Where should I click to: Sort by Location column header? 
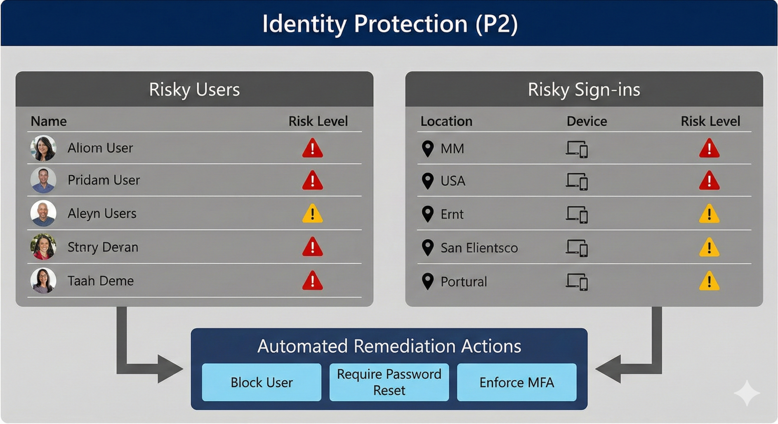click(x=446, y=121)
